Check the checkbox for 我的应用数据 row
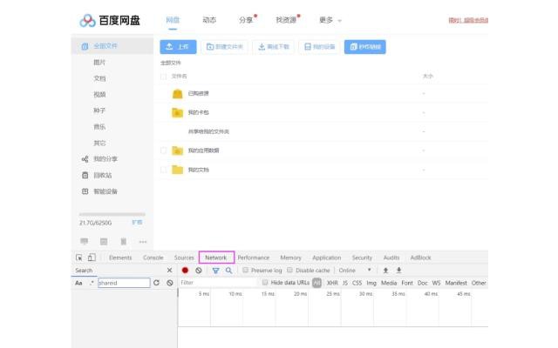558x348 pixels. tap(163, 151)
